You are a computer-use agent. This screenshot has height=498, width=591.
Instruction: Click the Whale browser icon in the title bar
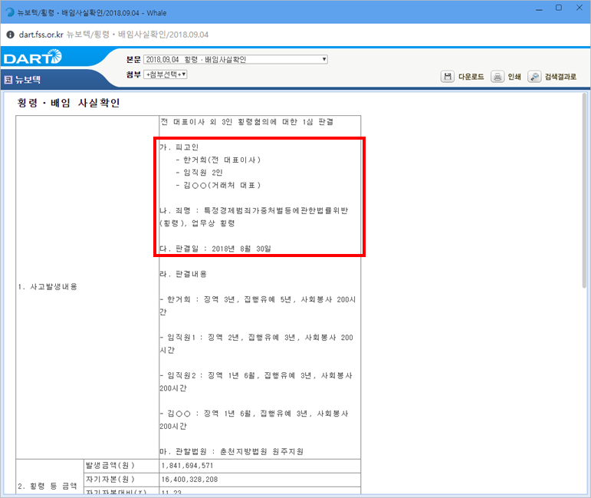(x=10, y=12)
